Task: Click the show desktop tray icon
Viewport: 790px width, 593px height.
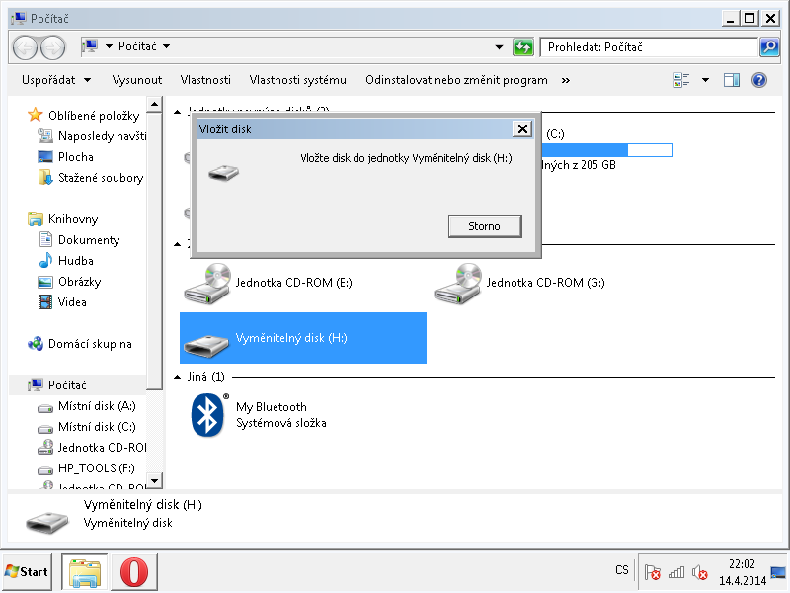Action: click(778, 572)
